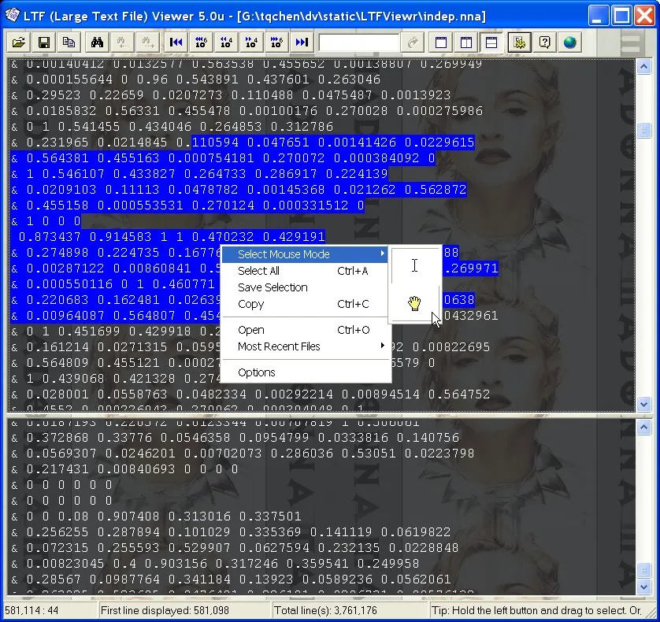Skip forward one million lines

point(277,43)
